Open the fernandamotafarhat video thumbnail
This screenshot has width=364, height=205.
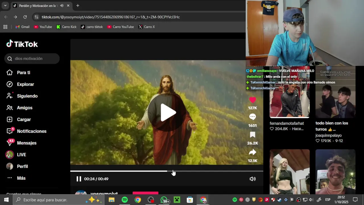pyautogui.click(x=289, y=92)
